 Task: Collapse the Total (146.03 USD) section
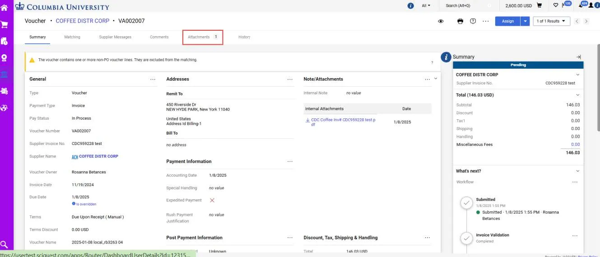(578, 95)
